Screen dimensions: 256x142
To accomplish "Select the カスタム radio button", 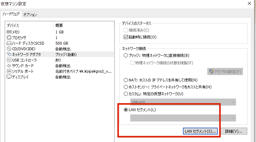I will (x=126, y=94).
